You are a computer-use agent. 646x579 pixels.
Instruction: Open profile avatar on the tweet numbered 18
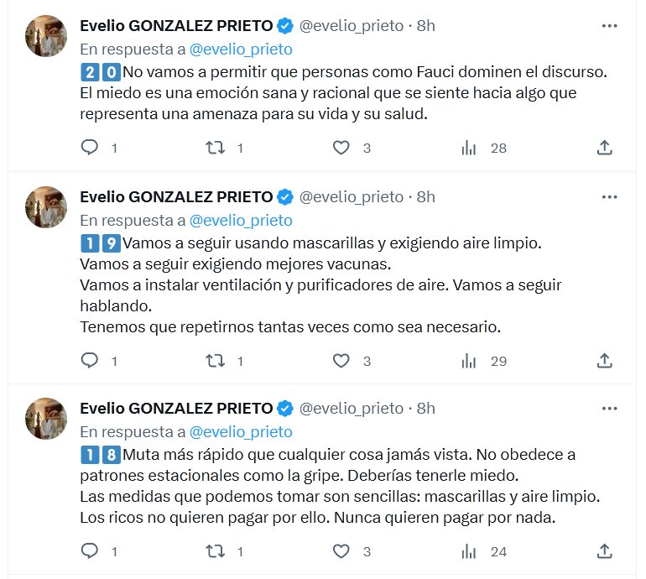[46, 419]
